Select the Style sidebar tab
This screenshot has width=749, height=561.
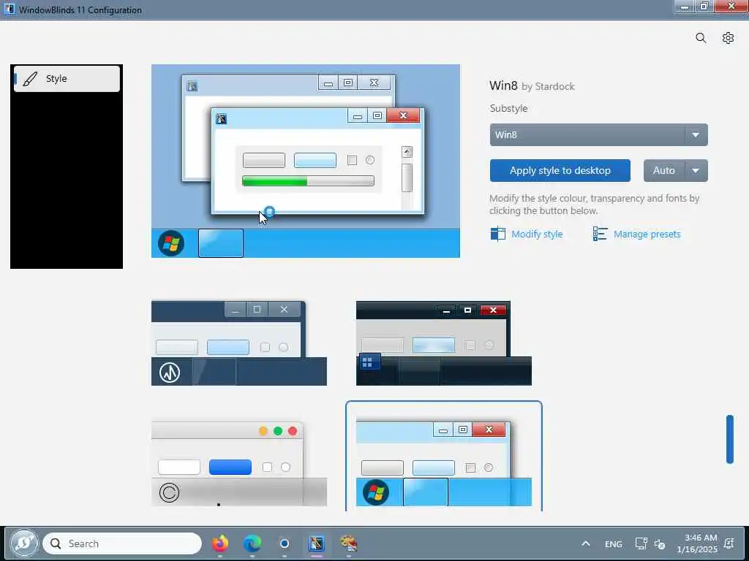point(67,78)
